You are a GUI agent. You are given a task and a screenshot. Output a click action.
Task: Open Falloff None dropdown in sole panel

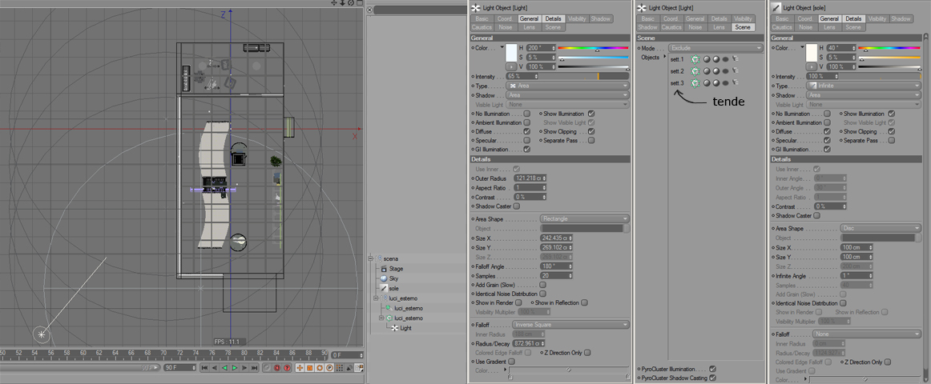[x=866, y=334]
